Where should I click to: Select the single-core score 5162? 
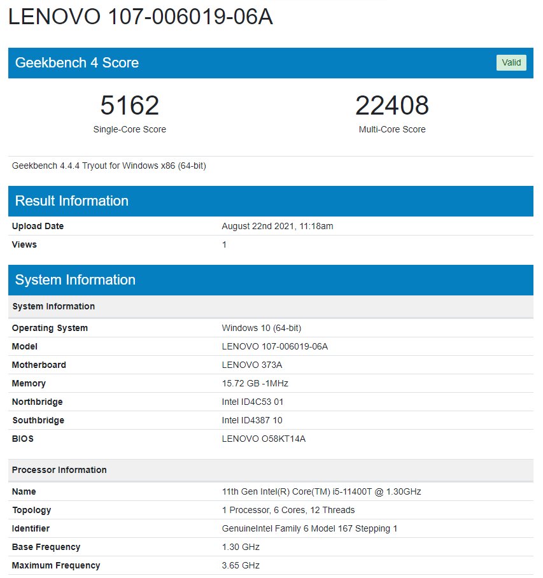[129, 105]
